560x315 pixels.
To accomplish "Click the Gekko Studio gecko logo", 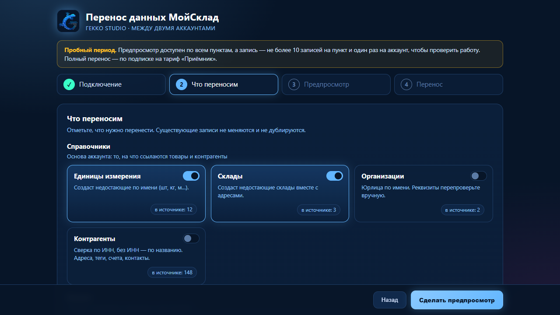I will tap(68, 21).
